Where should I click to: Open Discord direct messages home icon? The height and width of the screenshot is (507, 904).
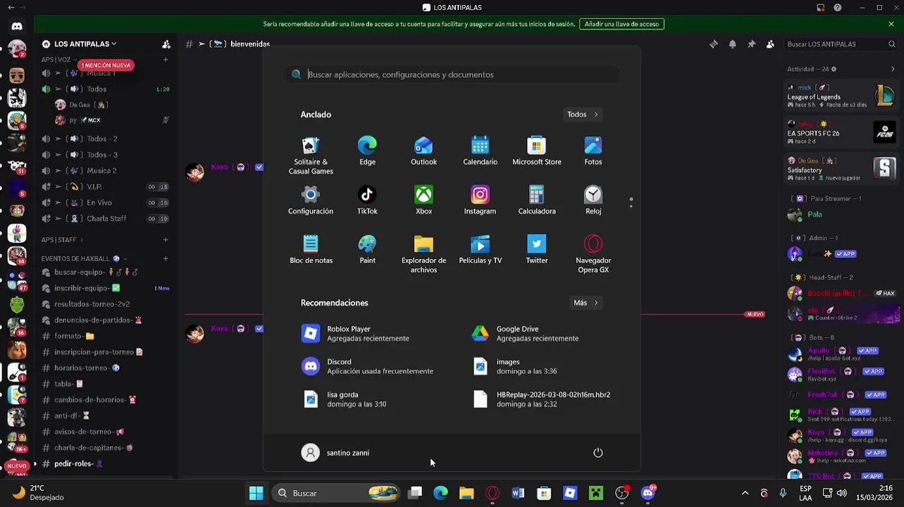pos(17,26)
